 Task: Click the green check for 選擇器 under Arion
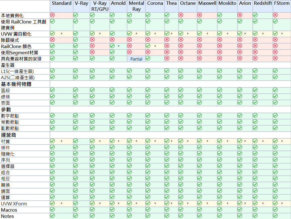tap(240, 166)
